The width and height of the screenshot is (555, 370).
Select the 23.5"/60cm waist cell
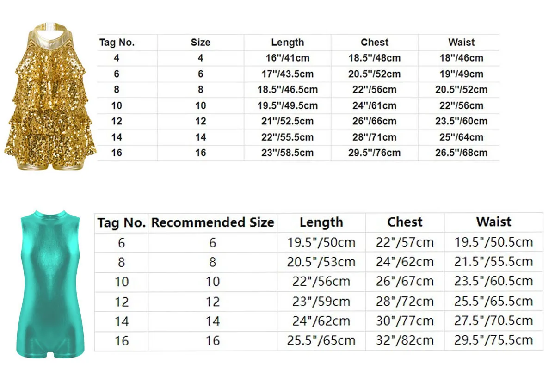pos(461,121)
